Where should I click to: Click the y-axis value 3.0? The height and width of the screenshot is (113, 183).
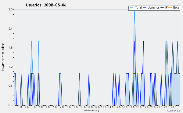pyautogui.click(x=10, y=9)
